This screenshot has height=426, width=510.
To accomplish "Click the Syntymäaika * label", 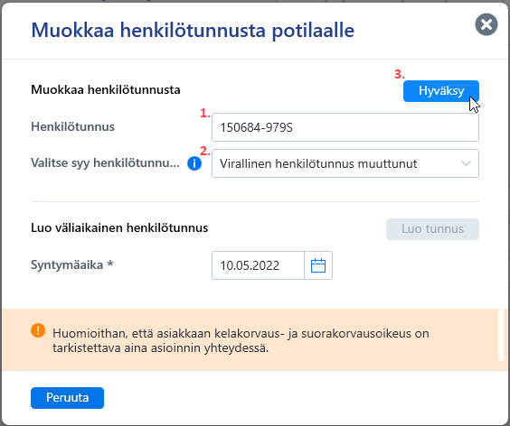I will pyautogui.click(x=71, y=265).
